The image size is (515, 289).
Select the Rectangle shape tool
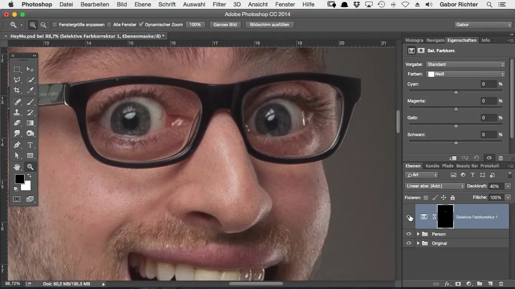[30, 155]
